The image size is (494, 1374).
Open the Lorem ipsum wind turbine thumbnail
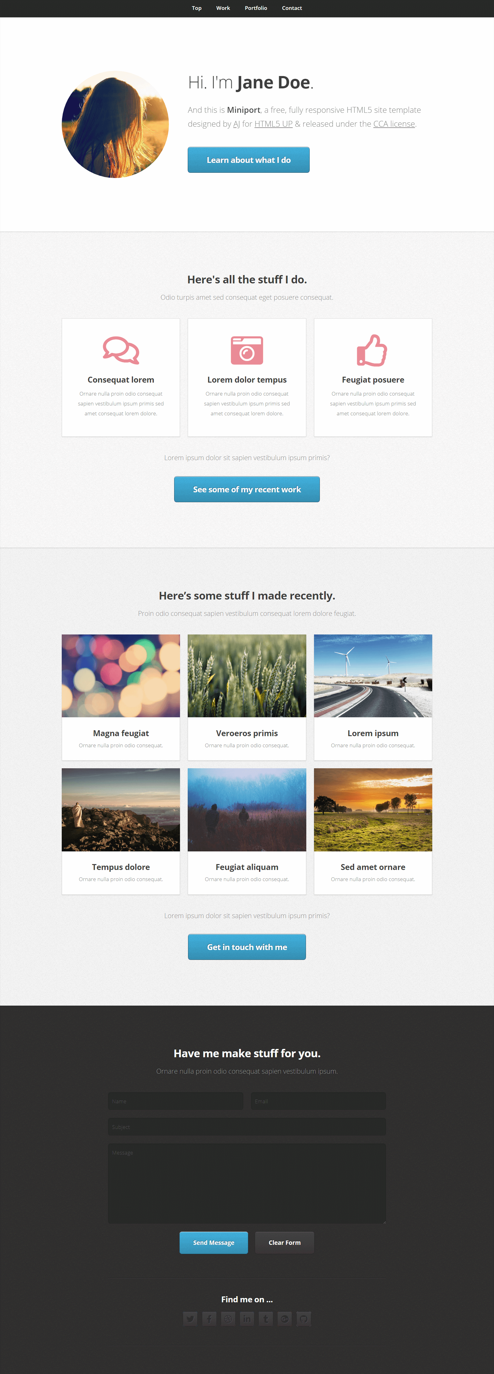coord(373,676)
